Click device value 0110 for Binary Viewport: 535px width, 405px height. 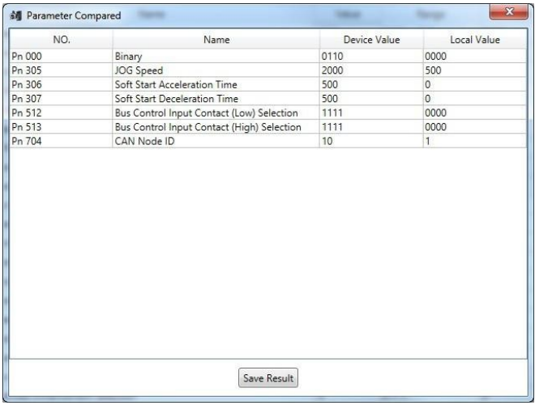coord(332,56)
